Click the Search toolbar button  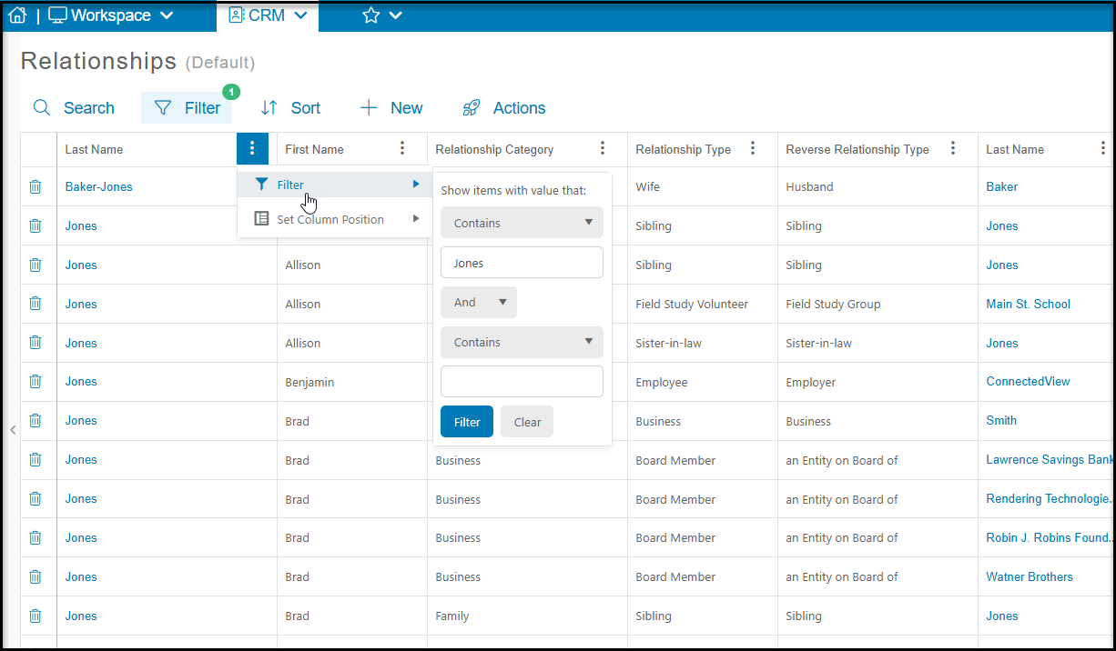point(74,108)
